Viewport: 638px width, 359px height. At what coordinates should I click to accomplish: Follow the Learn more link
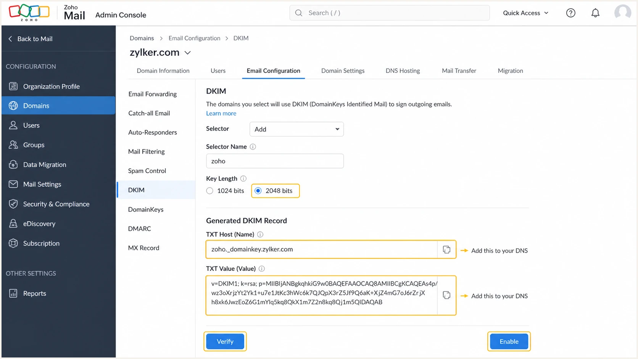[221, 113]
